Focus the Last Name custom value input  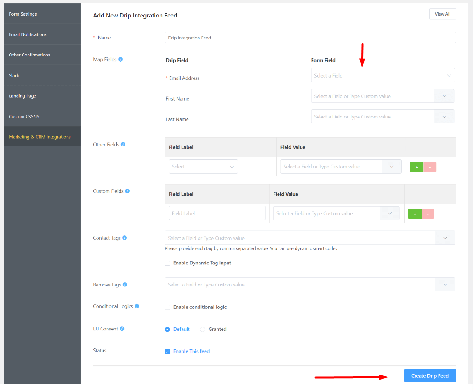click(x=373, y=117)
